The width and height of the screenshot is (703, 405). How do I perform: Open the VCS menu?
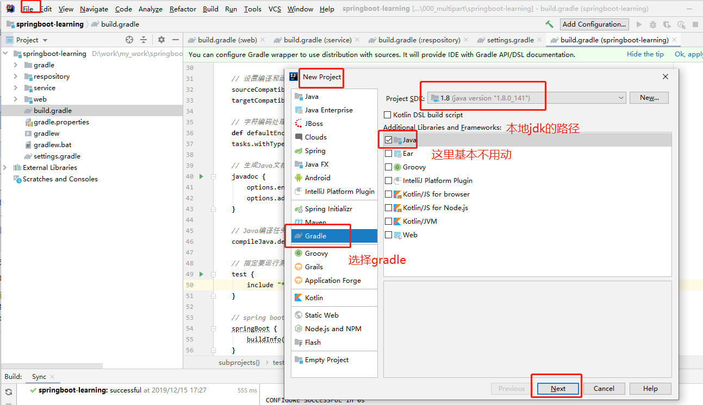pos(275,9)
